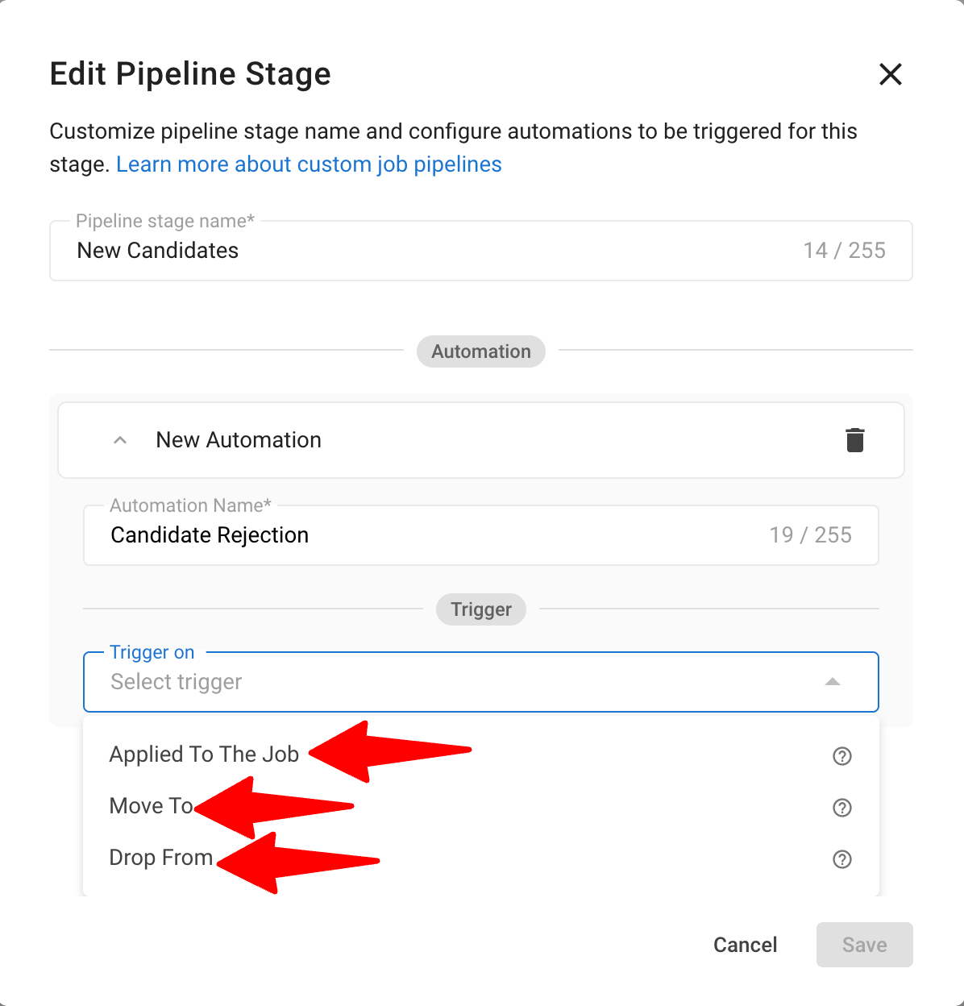Click the Edit Pipeline Stage heading

pos(190,74)
